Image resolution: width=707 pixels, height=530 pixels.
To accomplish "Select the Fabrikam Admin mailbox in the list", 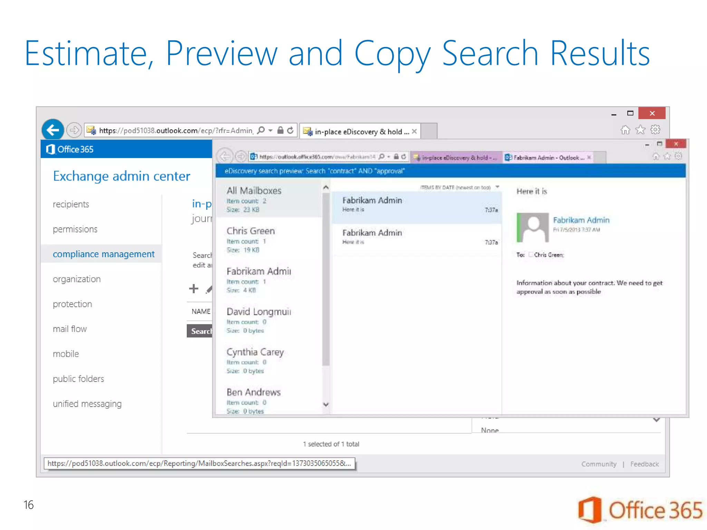I will point(269,281).
